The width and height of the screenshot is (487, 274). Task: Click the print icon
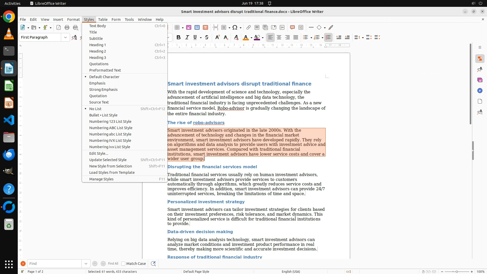click(x=67, y=27)
